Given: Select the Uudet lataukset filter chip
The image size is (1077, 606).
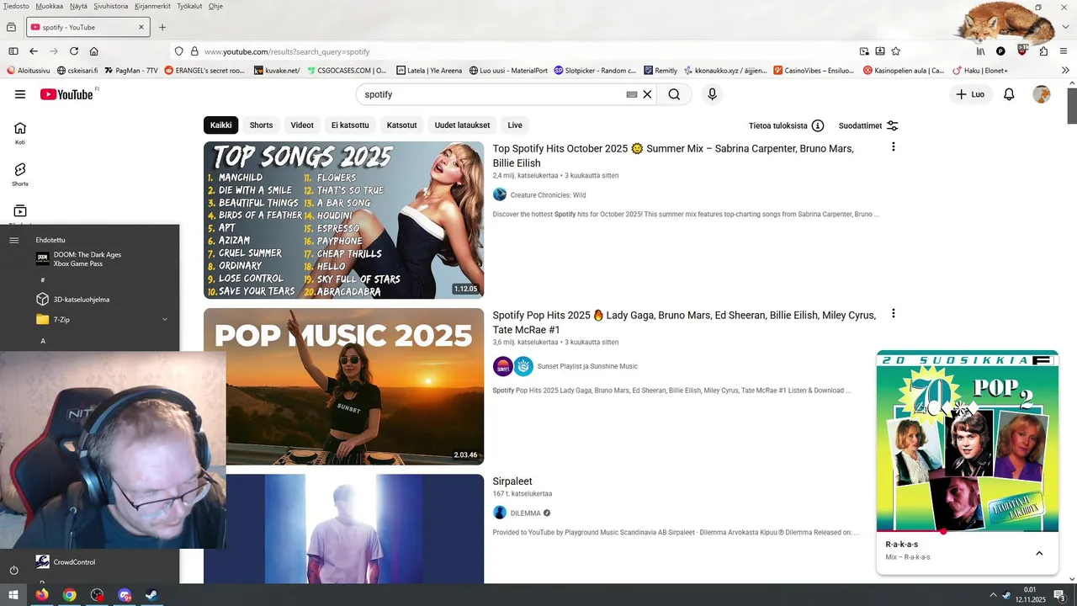Looking at the screenshot, I should tap(462, 125).
